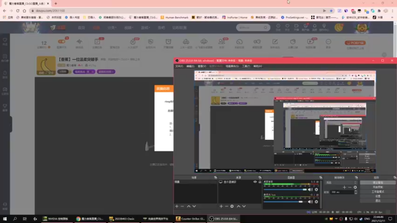
Task: Adjust Mic/Aux volume slider in mixer
Action: 285,202
